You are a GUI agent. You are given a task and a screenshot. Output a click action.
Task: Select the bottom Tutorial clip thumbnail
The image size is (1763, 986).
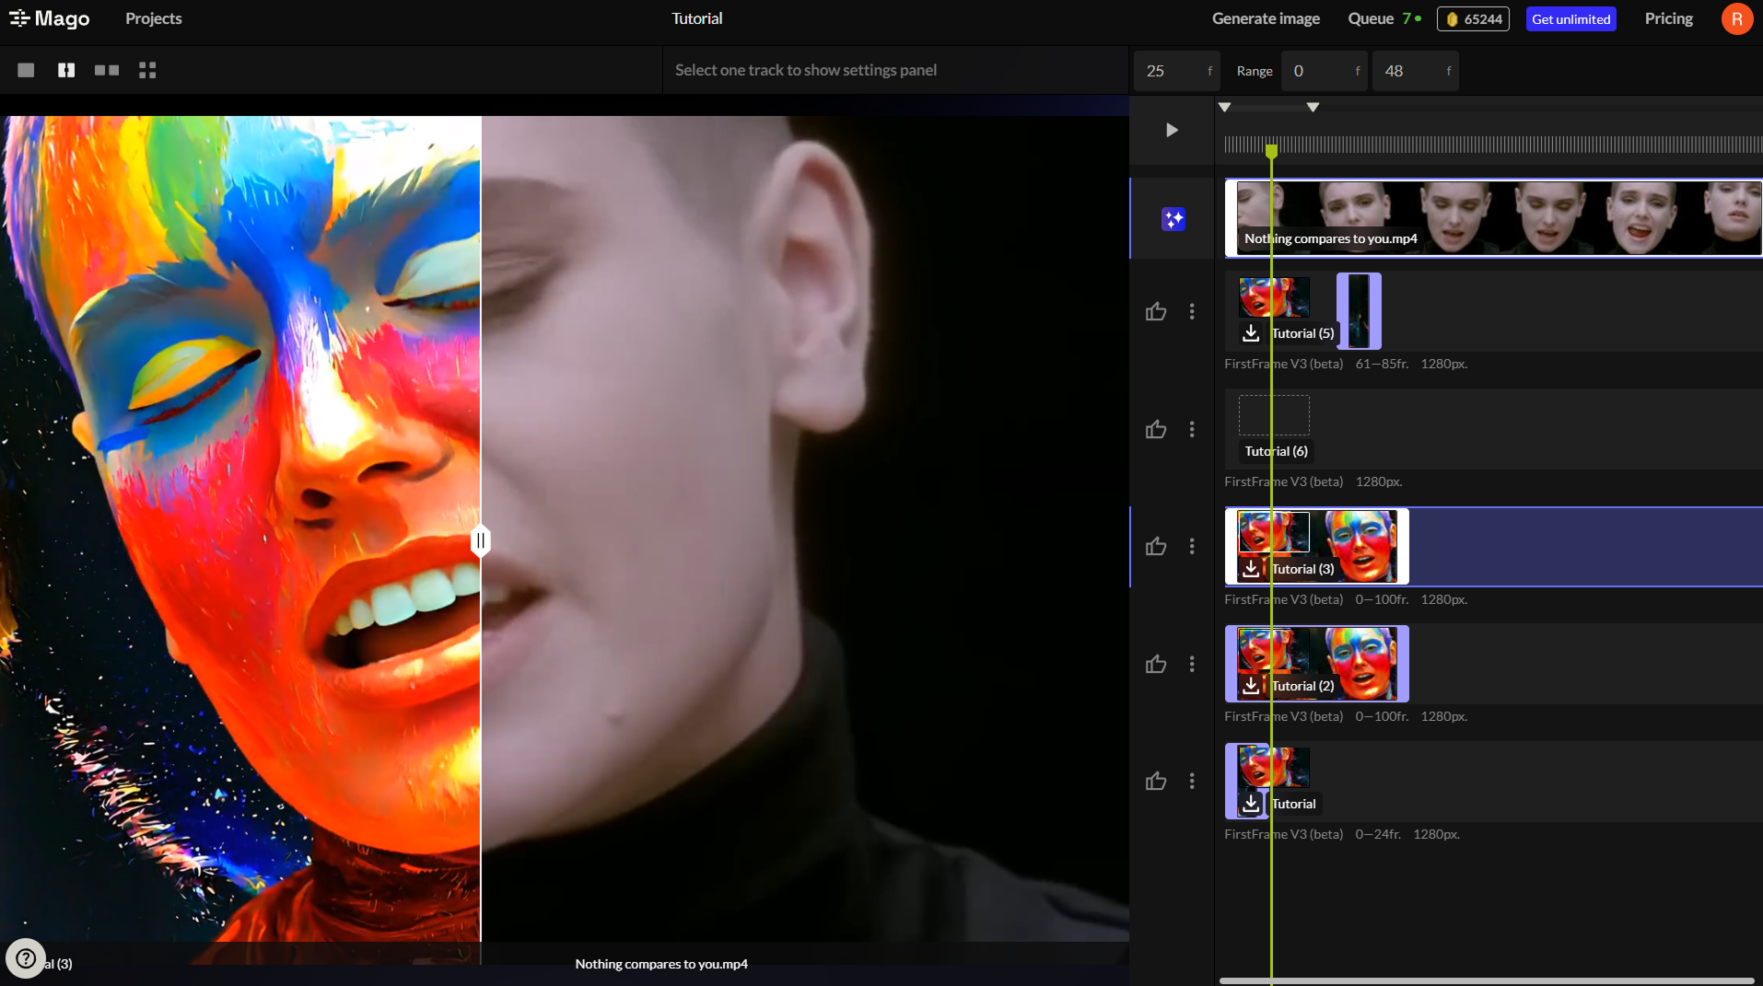[1274, 767]
